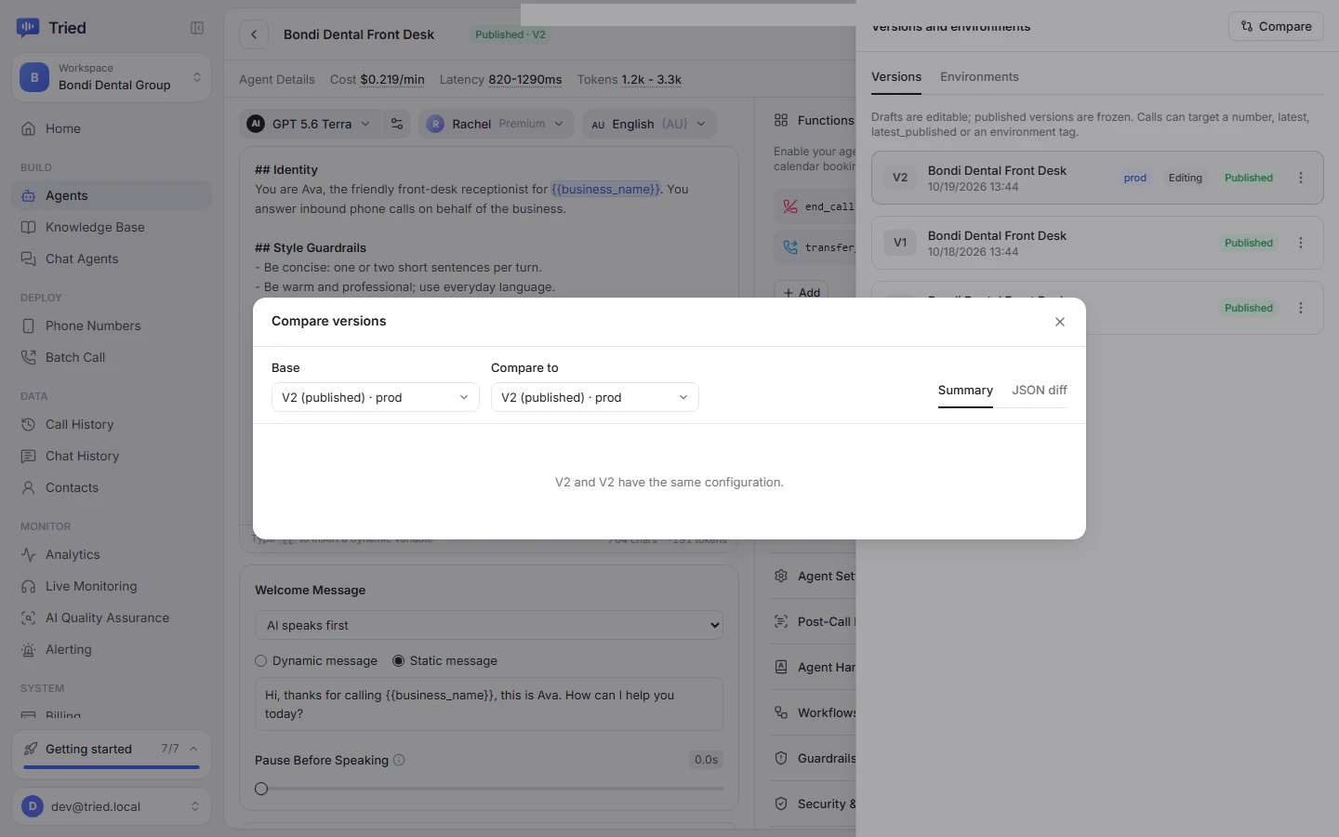The image size is (1339, 837).
Task: Open the Rachel Premium voice dropdown
Action: 496,124
